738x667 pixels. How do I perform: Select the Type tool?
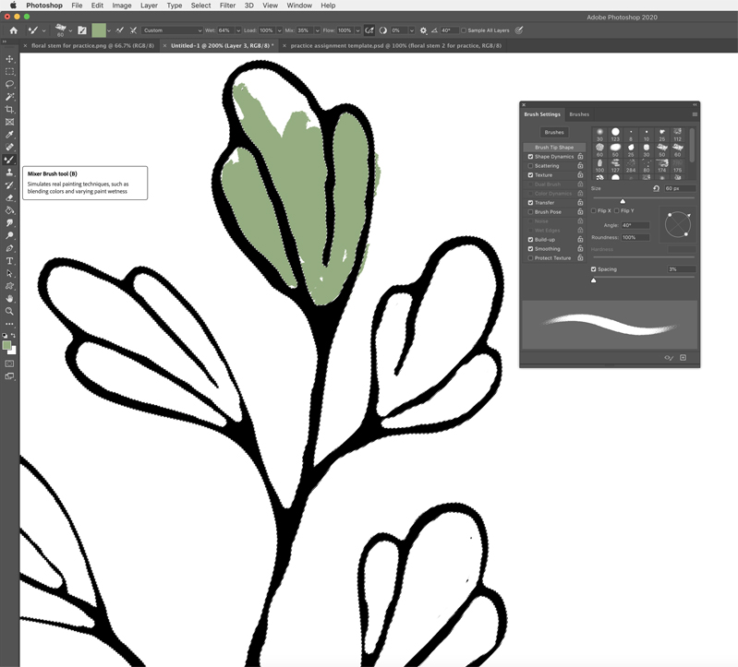point(10,261)
